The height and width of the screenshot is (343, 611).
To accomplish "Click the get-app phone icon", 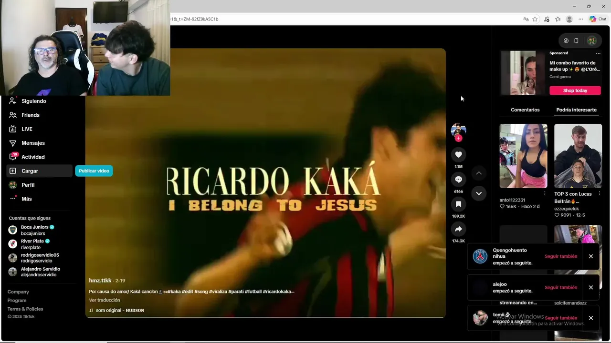I will [576, 40].
